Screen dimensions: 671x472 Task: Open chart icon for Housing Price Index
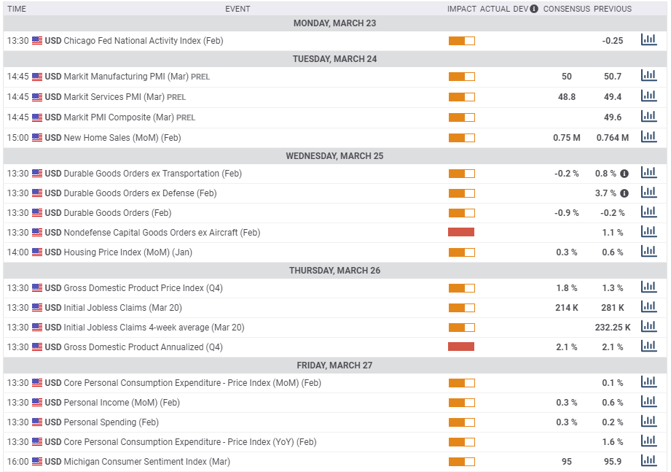coord(648,252)
